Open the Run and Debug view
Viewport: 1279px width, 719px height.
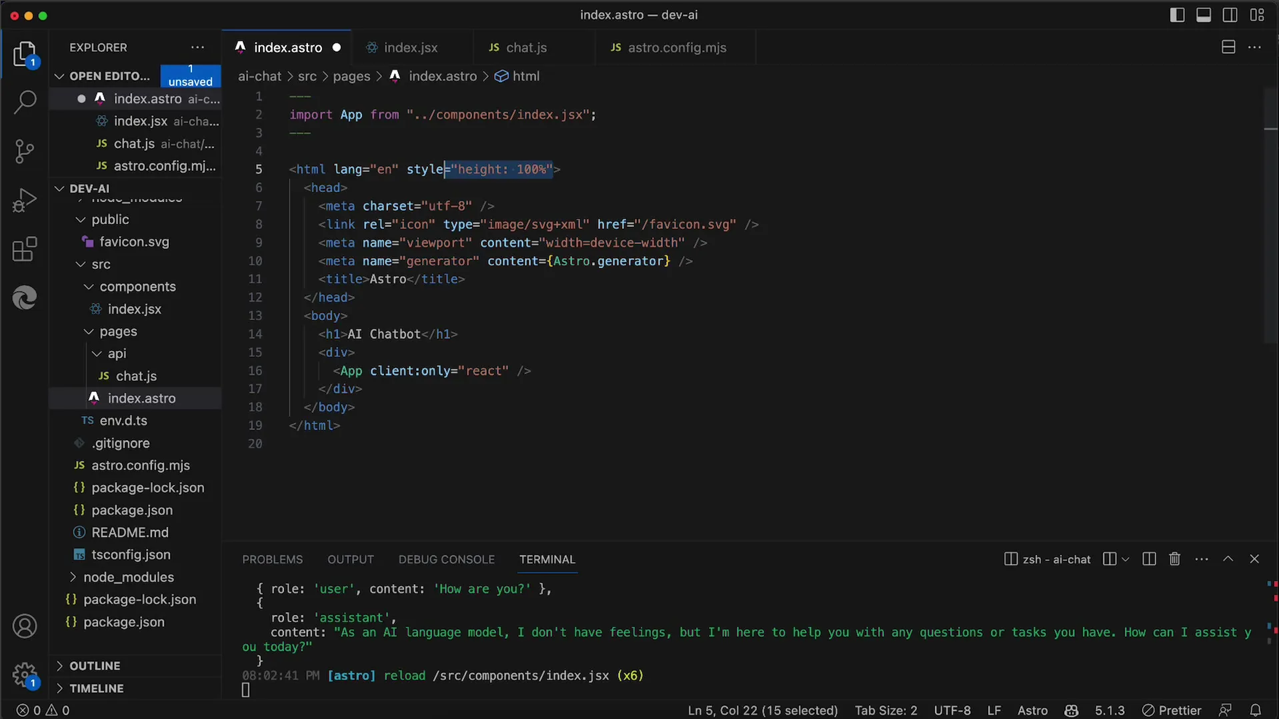[25, 200]
